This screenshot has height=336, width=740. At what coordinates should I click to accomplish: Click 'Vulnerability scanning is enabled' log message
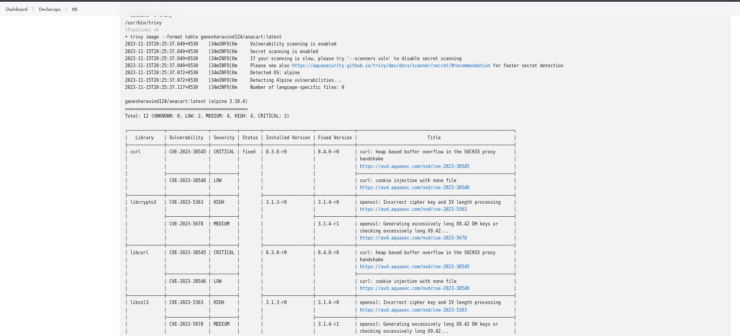(293, 44)
